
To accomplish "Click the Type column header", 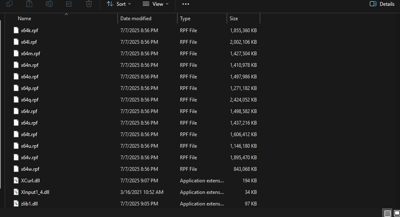I will (185, 19).
